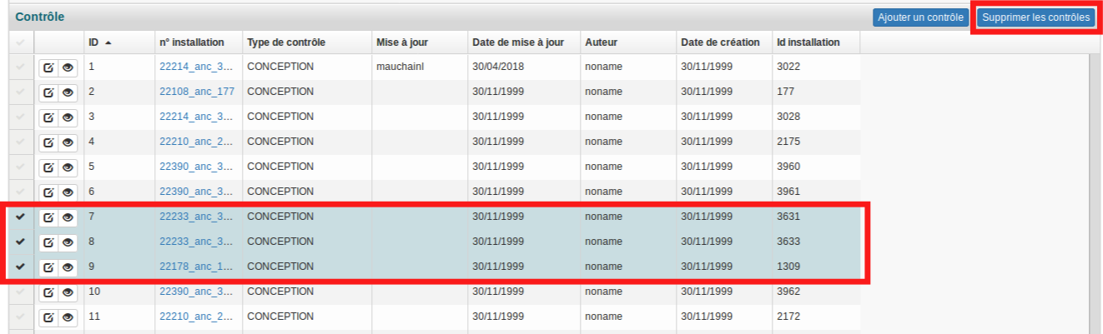
Task: Sort by Mise à jour column header
Action: pos(420,42)
